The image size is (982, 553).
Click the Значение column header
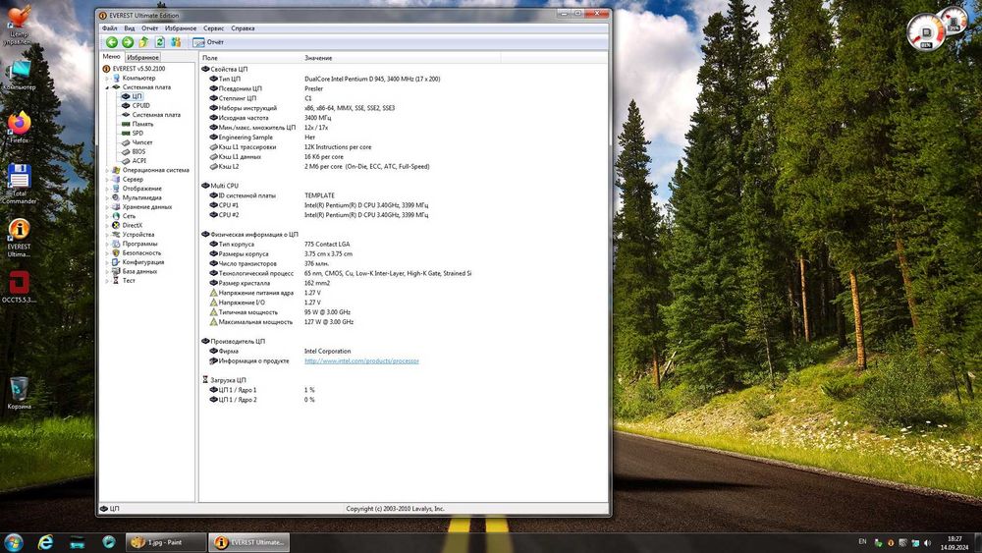[x=401, y=58]
